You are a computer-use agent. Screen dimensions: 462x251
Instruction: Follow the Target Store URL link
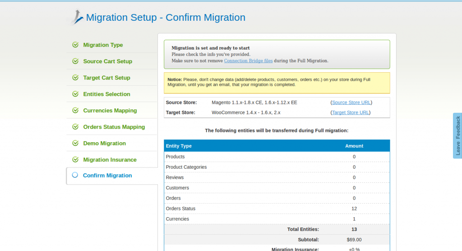coord(351,112)
